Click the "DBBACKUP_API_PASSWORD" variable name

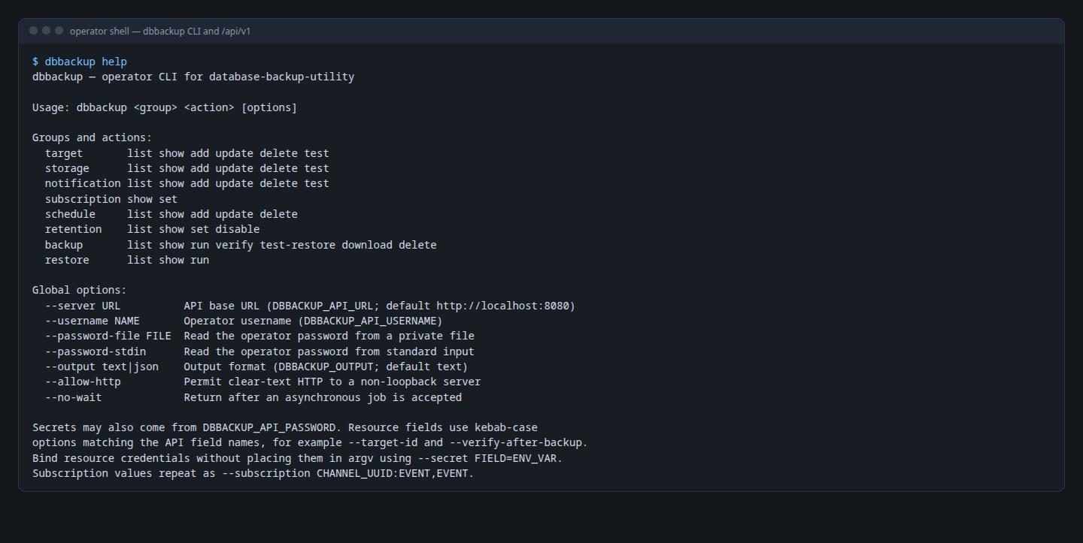tap(269, 427)
